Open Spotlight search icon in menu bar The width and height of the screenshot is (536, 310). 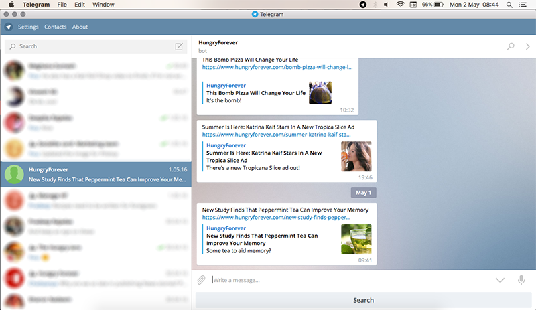(x=509, y=5)
